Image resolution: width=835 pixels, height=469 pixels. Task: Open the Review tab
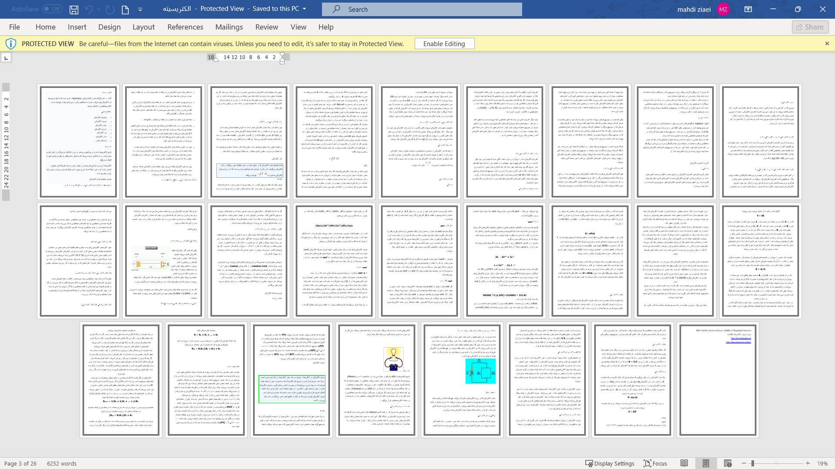click(267, 27)
